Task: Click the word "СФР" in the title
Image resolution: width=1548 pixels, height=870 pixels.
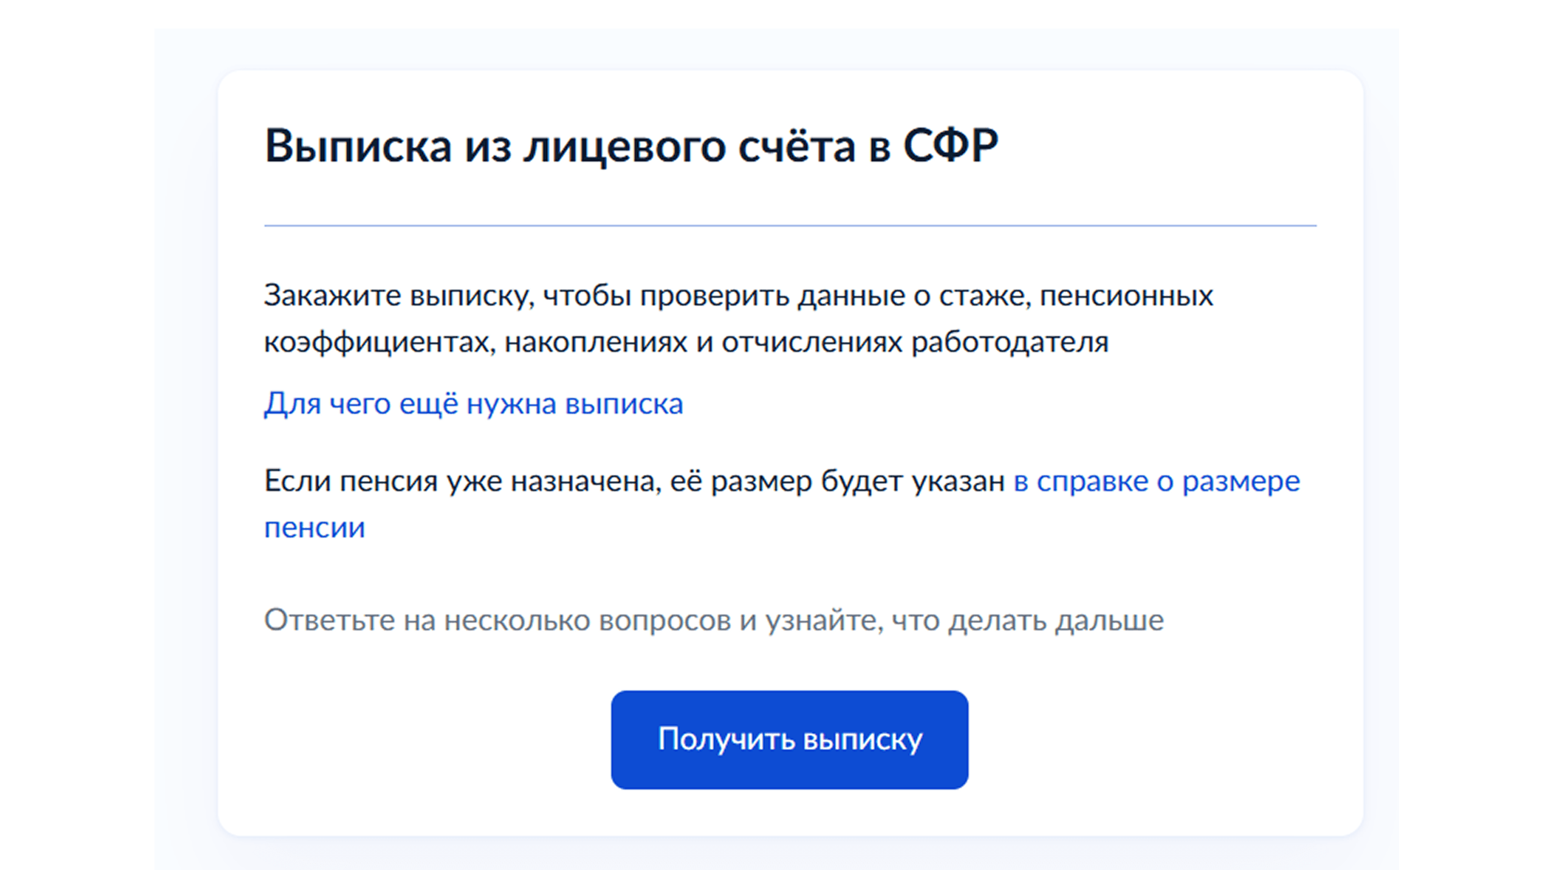Action: [x=950, y=146]
